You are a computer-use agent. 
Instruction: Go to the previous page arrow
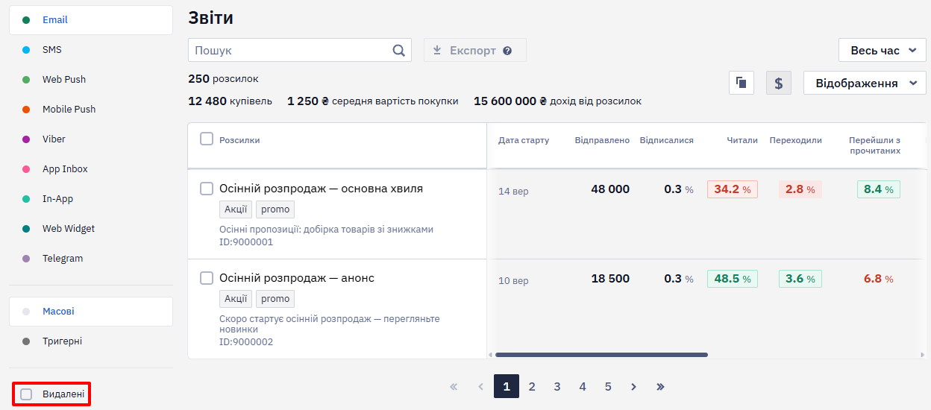[480, 387]
